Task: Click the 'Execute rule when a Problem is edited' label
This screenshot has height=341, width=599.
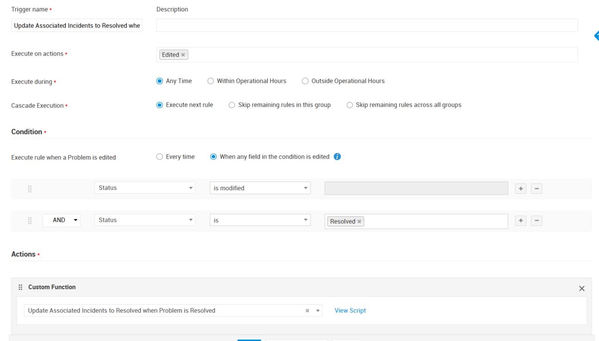Action: pos(64,158)
